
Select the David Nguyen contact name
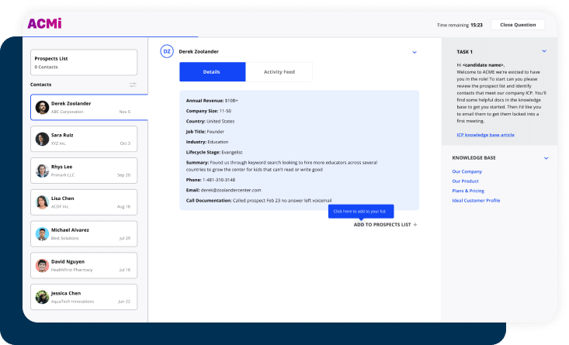coord(68,261)
